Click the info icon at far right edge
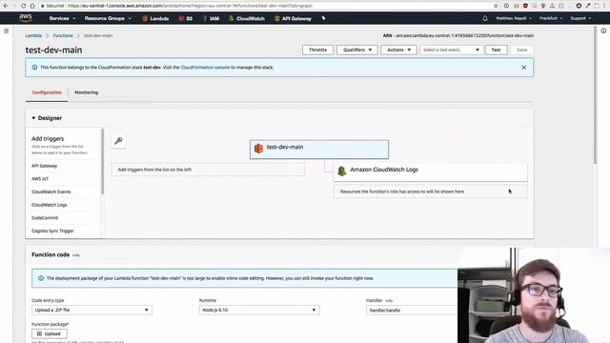The height and width of the screenshot is (343, 610). pyautogui.click(x=603, y=30)
